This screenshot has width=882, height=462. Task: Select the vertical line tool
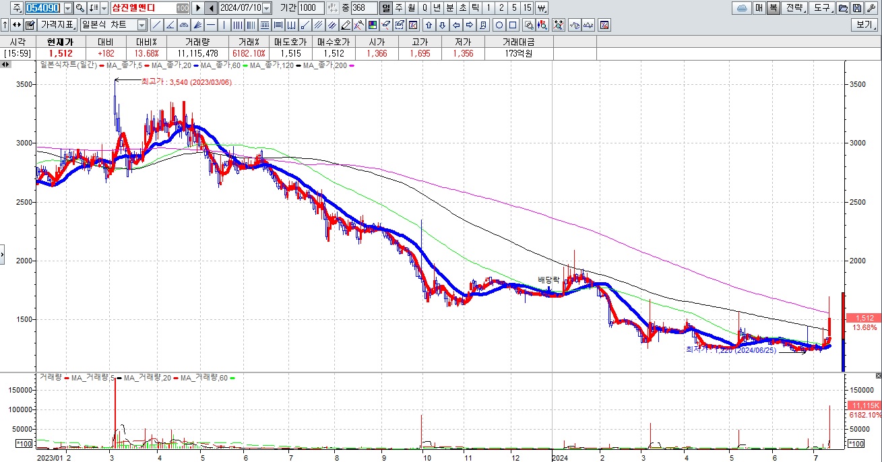click(x=224, y=25)
